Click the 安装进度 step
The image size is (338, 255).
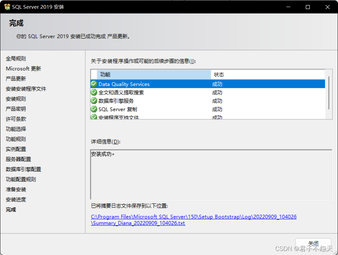(16, 200)
